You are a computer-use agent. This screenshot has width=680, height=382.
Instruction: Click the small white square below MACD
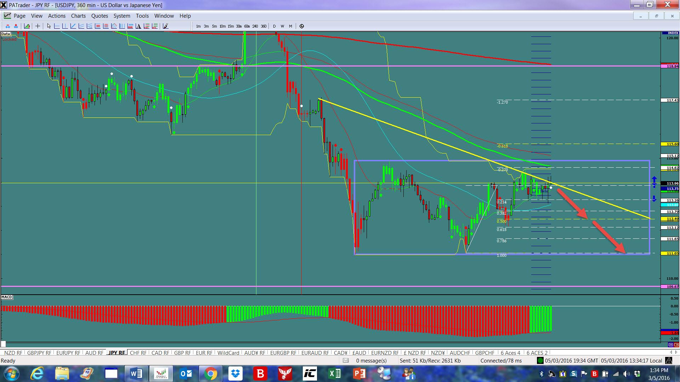click(x=3, y=344)
